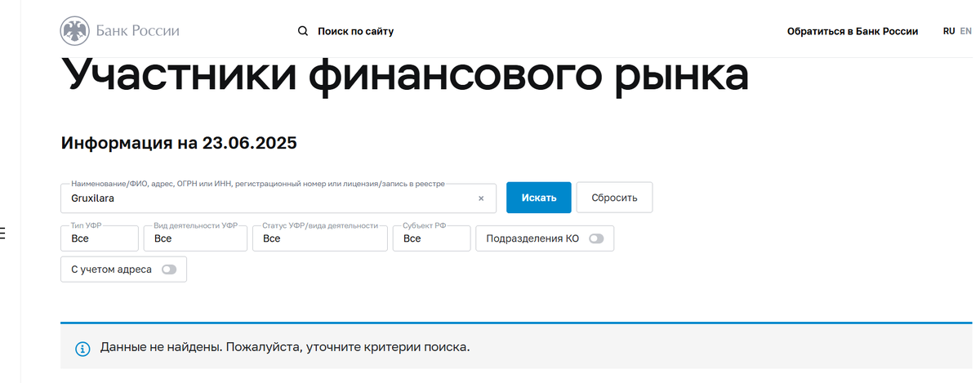Image resolution: width=980 pixels, height=383 pixels.
Task: Click the Участники финансового рынка heading
Action: tap(404, 76)
